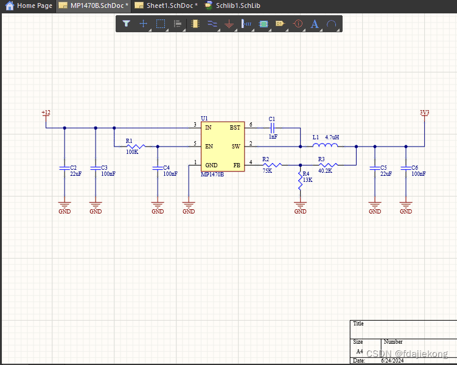The image size is (457, 365).
Task: Click the IN pin label on U1
Action: coord(208,128)
